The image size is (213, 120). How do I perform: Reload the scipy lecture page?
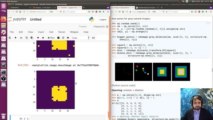[x=119, y=12]
